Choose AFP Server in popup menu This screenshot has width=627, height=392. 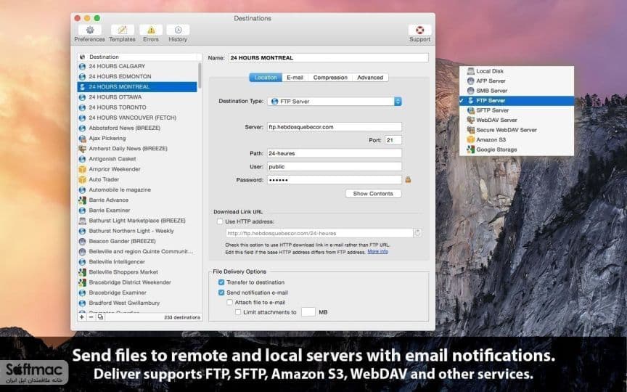click(x=516, y=81)
